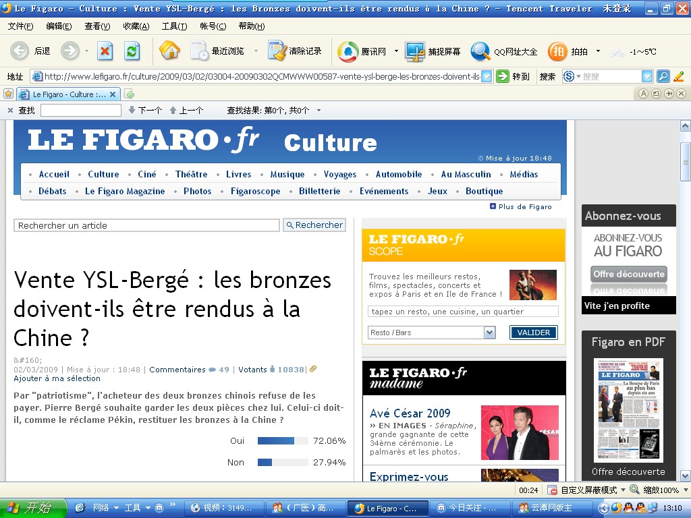Screen dimensions: 691x518
Task: Click the 捕捉屏幕 screen capture icon
Action: pos(414,51)
